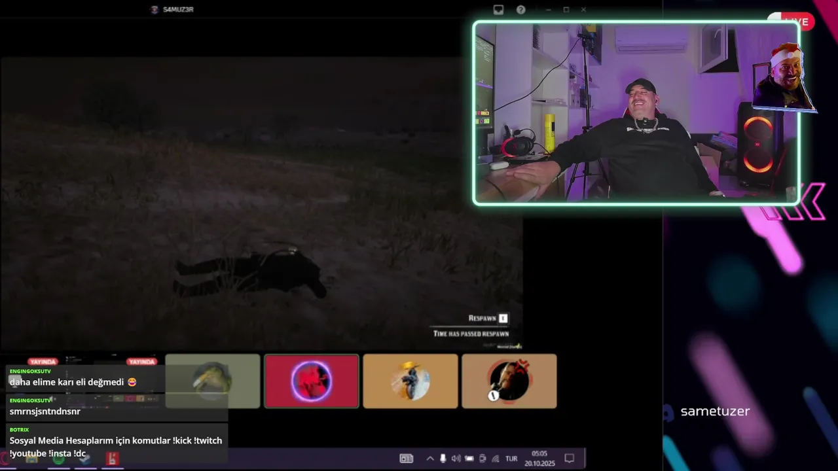The image size is (838, 471).
Task: Select the bird avatar participant tile
Action: (x=213, y=381)
